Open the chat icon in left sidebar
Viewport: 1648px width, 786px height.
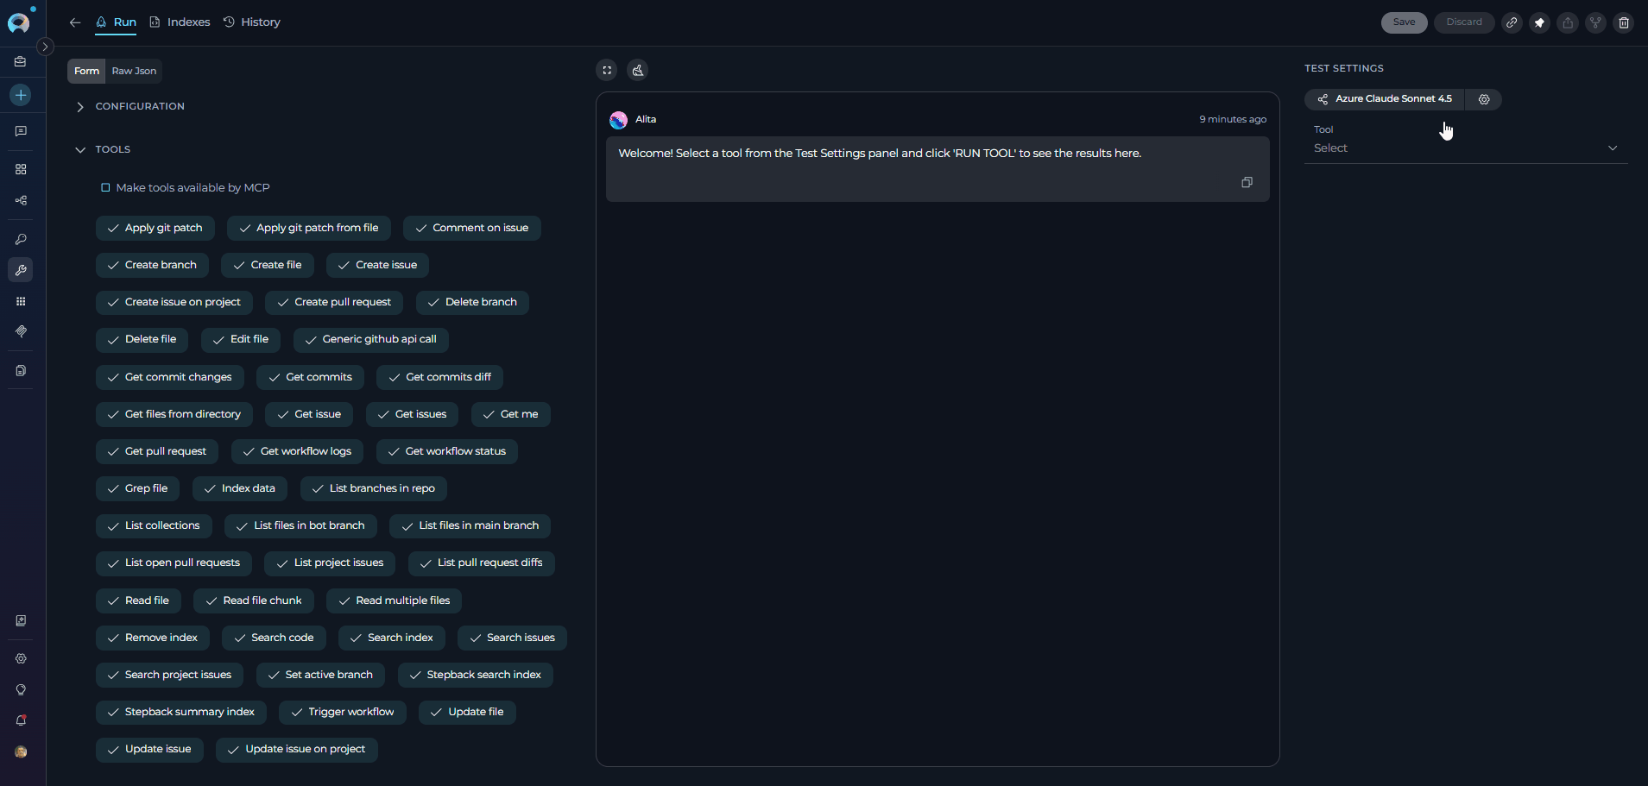pos(21,131)
